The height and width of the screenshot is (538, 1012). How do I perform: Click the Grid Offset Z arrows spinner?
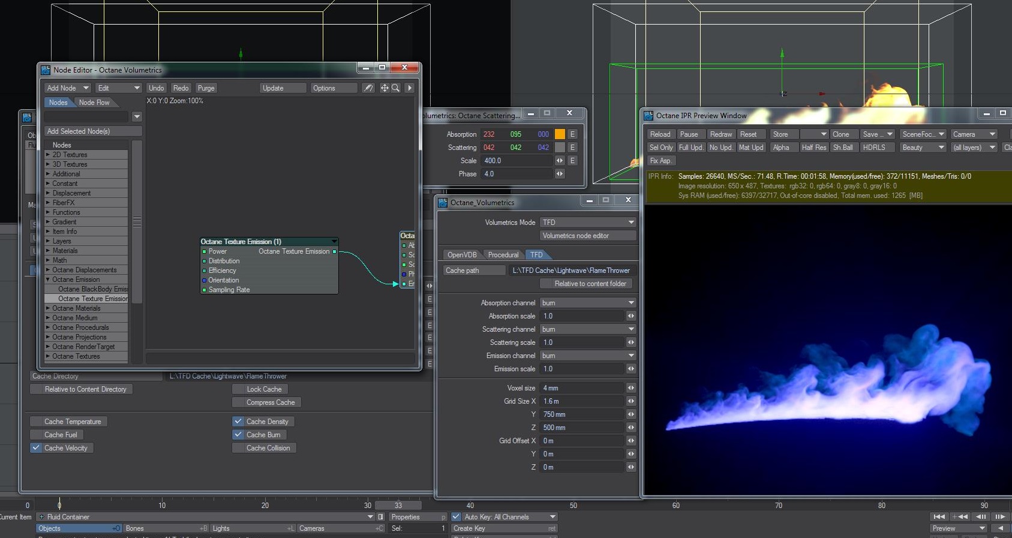pos(630,467)
